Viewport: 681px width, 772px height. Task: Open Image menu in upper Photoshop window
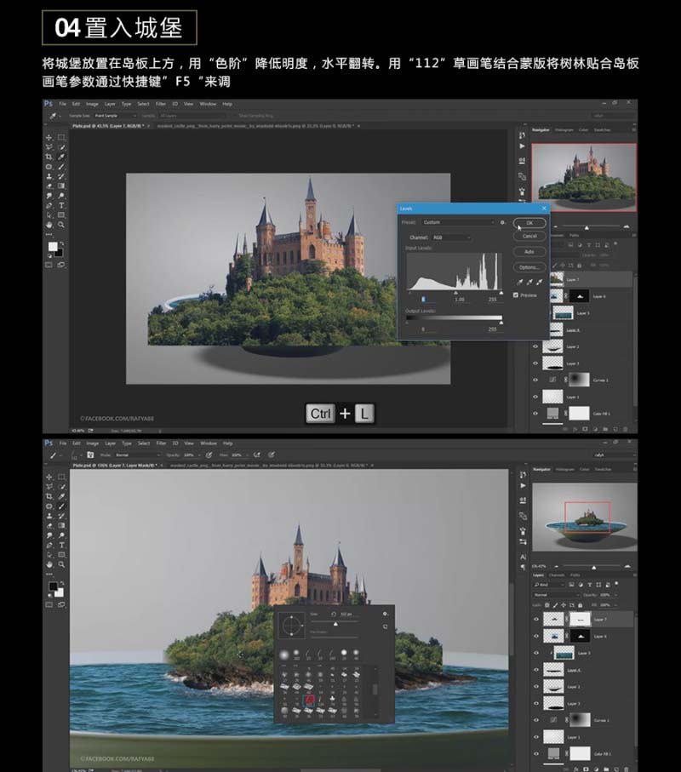click(92, 104)
